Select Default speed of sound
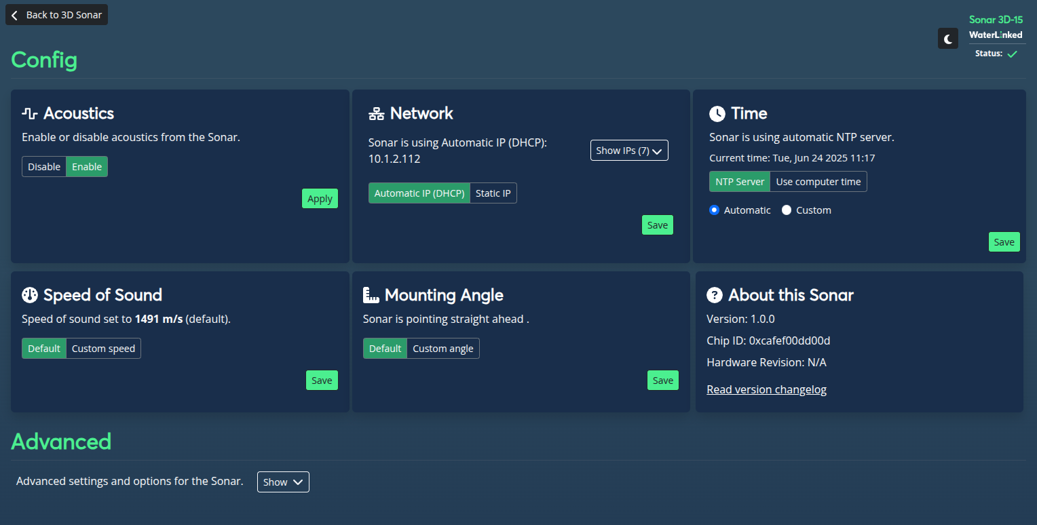This screenshot has width=1037, height=525. [44, 349]
